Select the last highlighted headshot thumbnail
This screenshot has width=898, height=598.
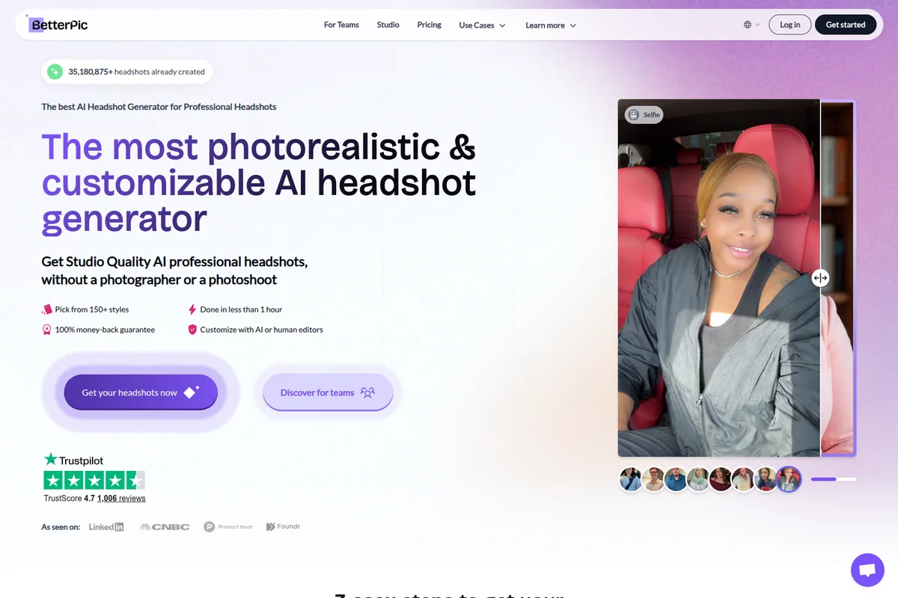click(789, 479)
